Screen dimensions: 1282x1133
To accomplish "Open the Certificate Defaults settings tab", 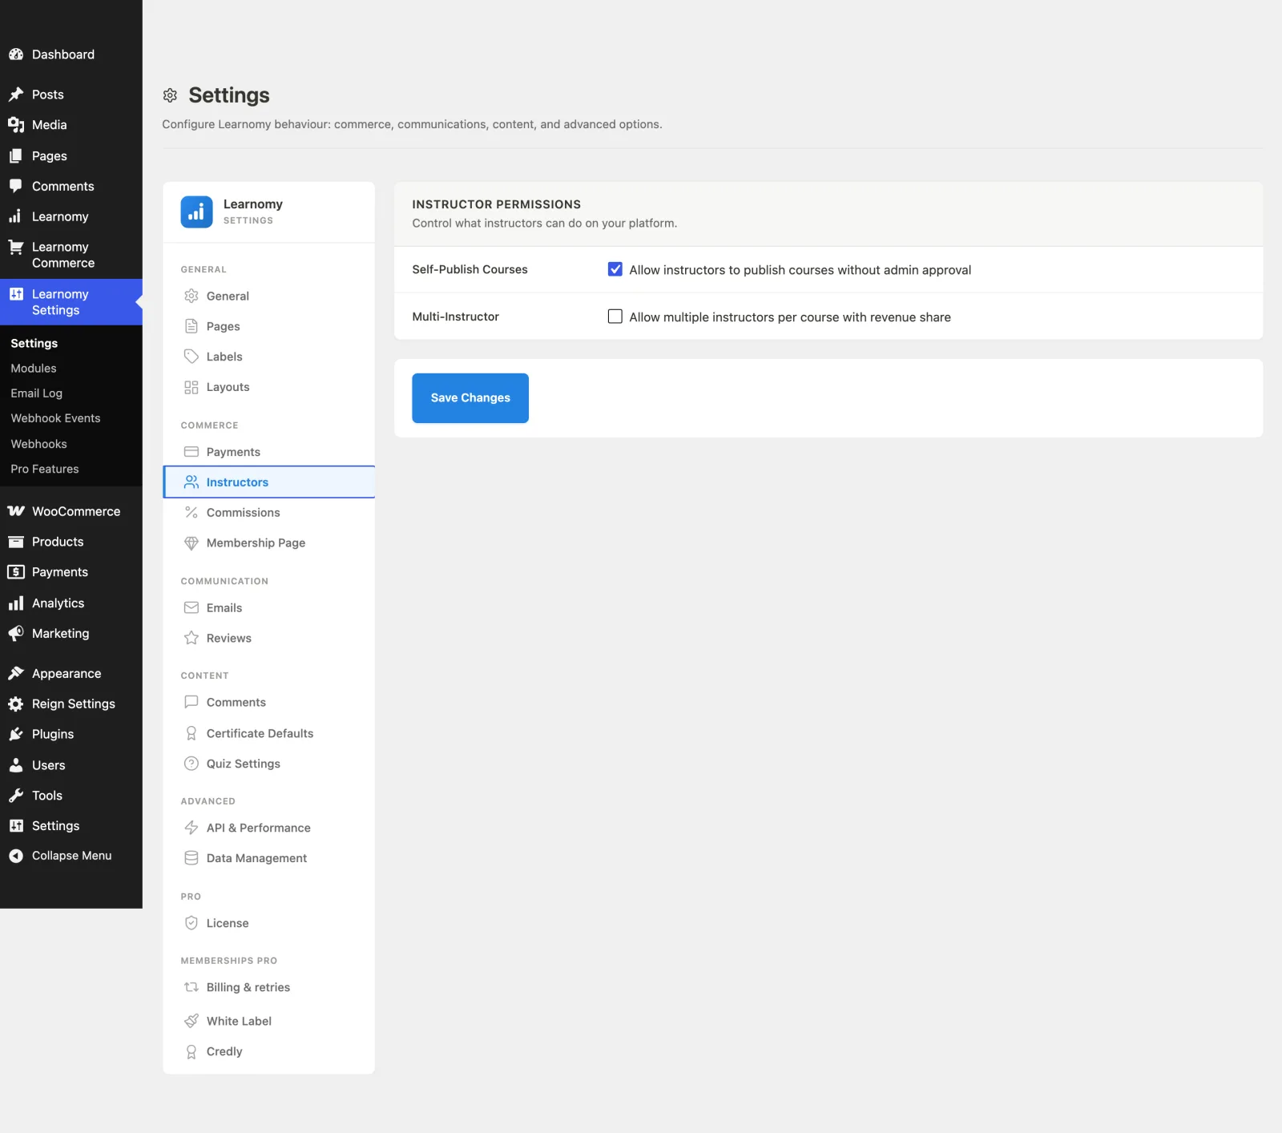I will click(x=268, y=733).
